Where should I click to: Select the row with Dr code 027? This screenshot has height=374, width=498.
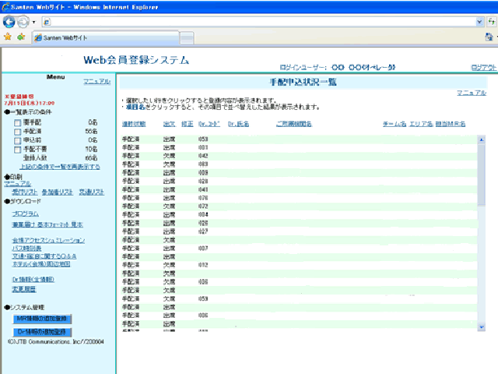pyautogui.click(x=299, y=231)
